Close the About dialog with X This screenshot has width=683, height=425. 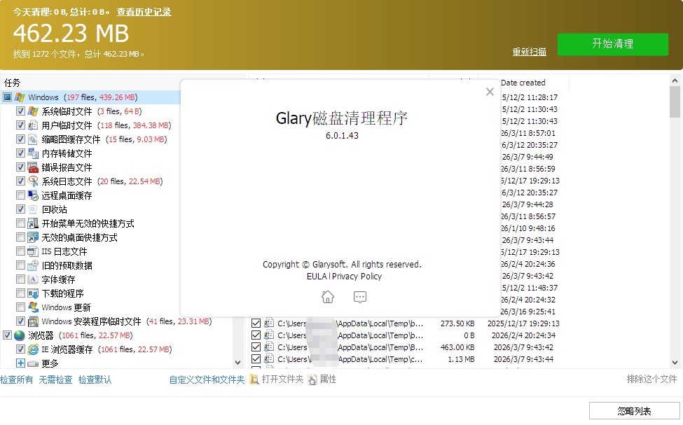click(490, 92)
